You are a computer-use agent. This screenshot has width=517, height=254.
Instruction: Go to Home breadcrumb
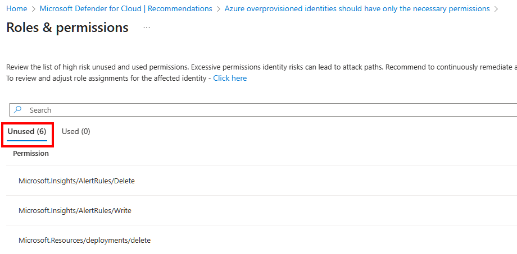(x=16, y=9)
